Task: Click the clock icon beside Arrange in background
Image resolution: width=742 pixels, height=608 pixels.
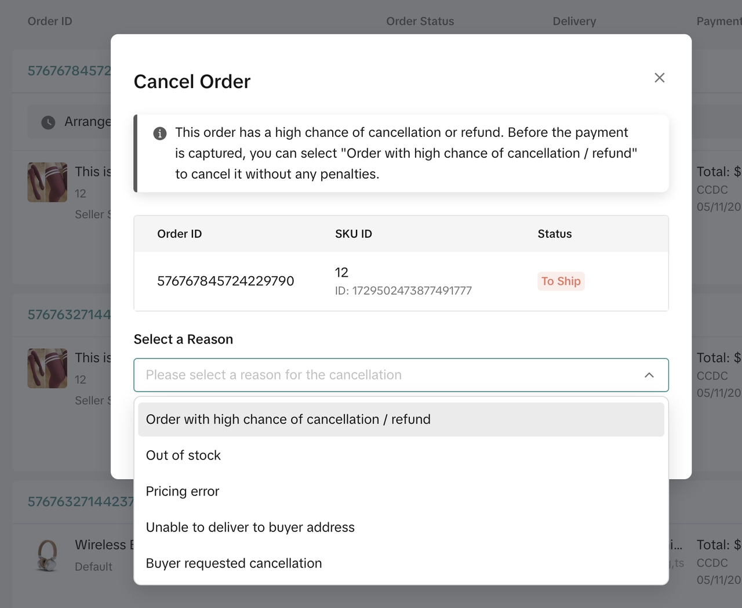Action: tap(48, 122)
